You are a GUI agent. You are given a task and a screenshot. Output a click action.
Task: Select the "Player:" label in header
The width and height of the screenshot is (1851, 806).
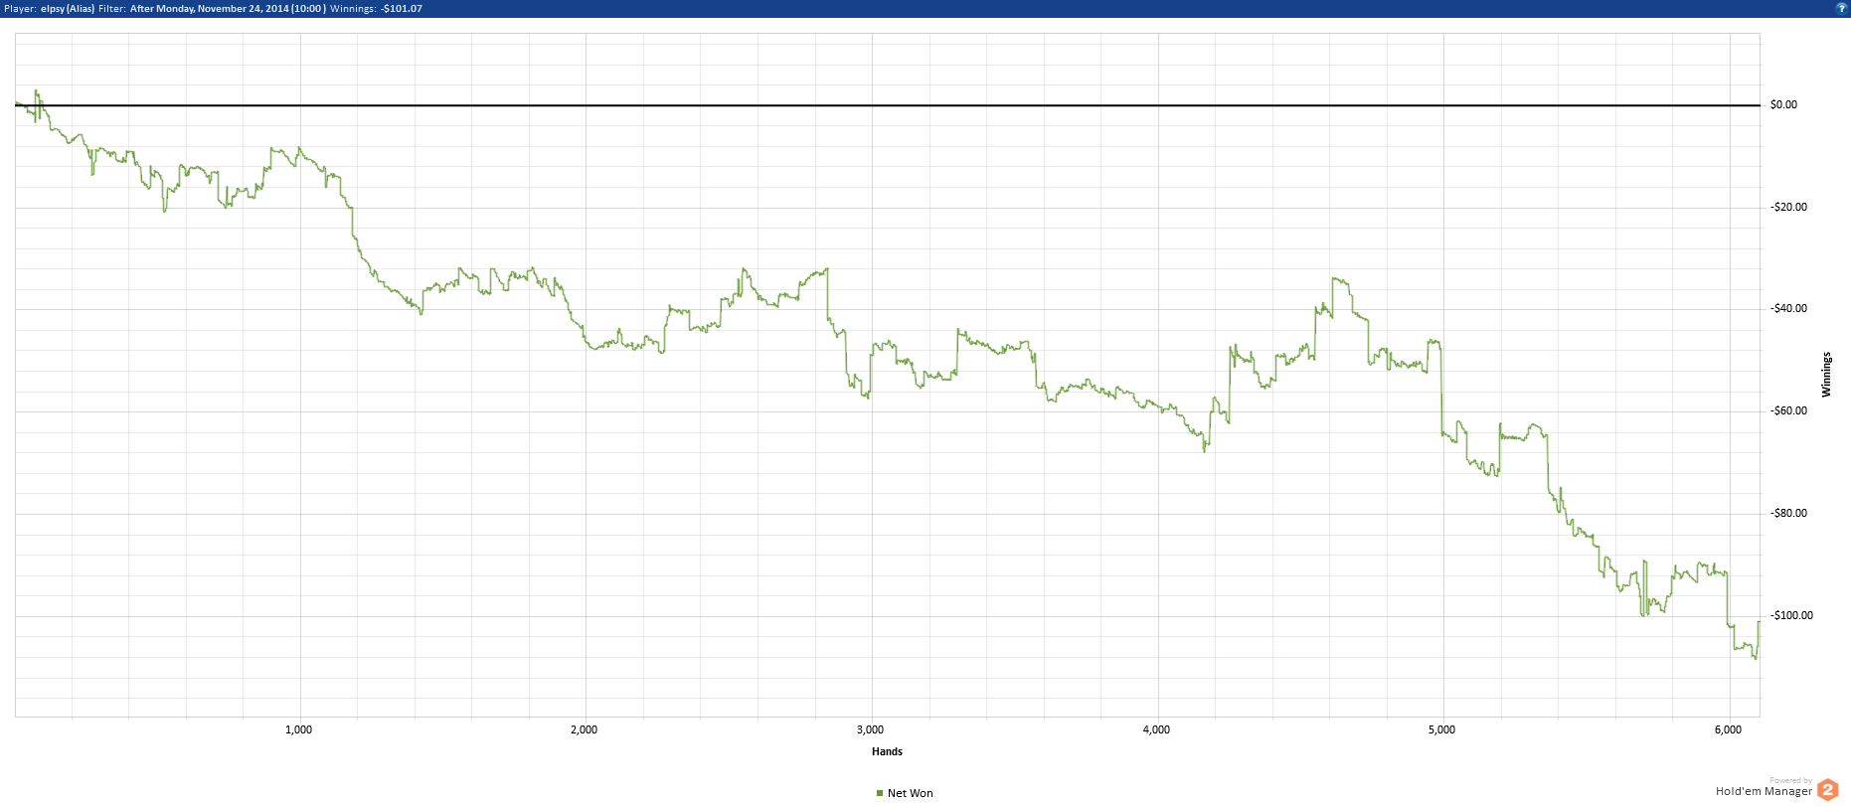21,8
